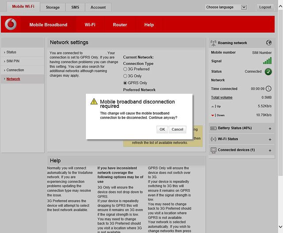This screenshot has width=283, height=233.
Task: Click the '10.79Kb/s' download speed value
Action: point(264,115)
